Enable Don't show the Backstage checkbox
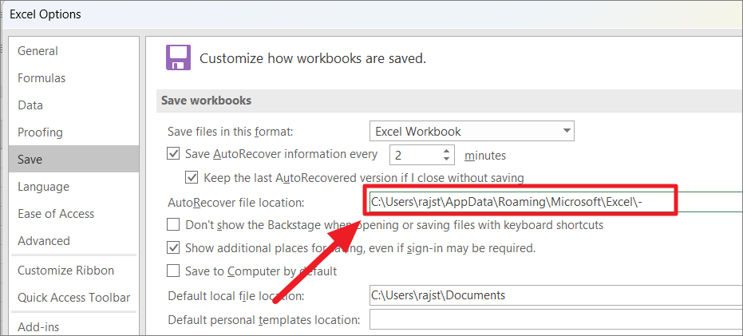This screenshot has height=336, width=743. [173, 224]
